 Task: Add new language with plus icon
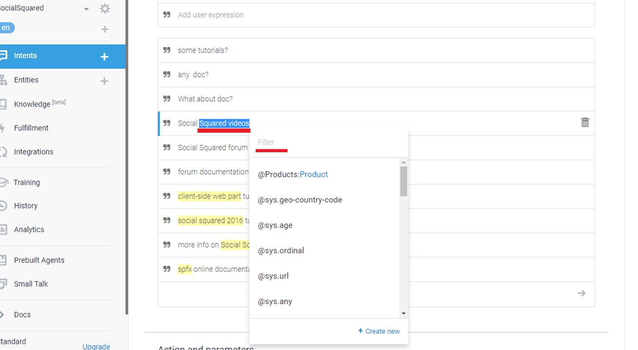coord(104,29)
